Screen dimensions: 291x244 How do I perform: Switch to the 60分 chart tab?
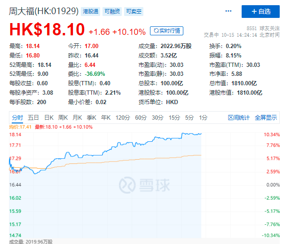[x=141, y=118]
